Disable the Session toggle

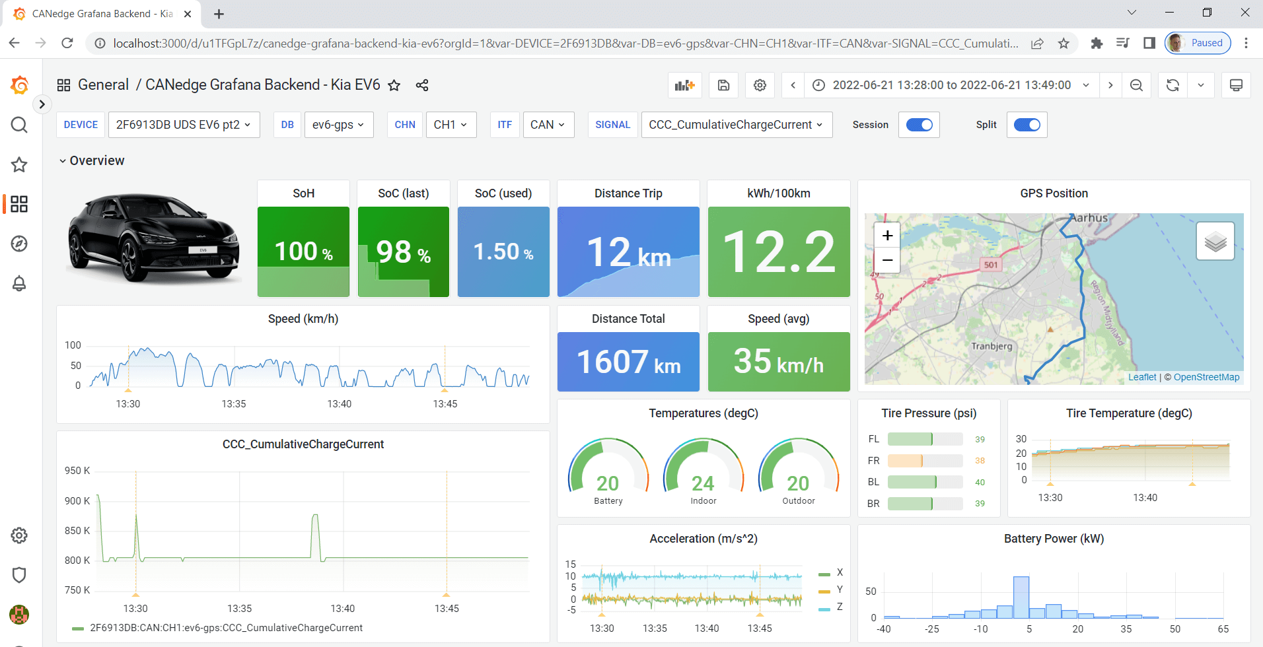(918, 124)
